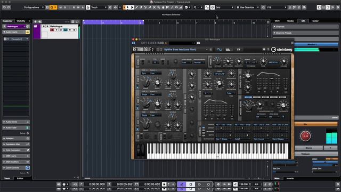Click the Record button in transport
Viewport: 341px width, 192px height.
tap(208, 185)
